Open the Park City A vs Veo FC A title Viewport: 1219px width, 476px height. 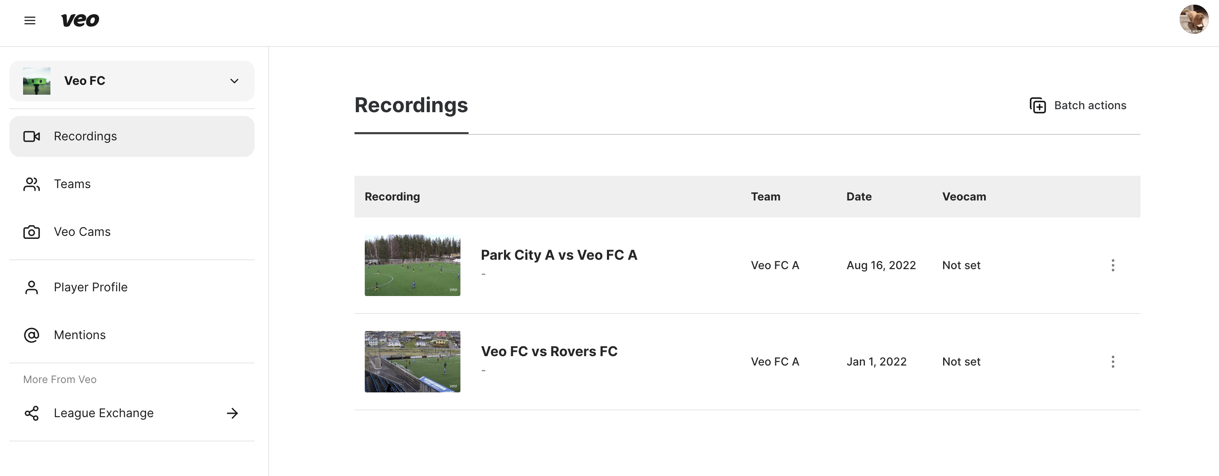coord(559,255)
